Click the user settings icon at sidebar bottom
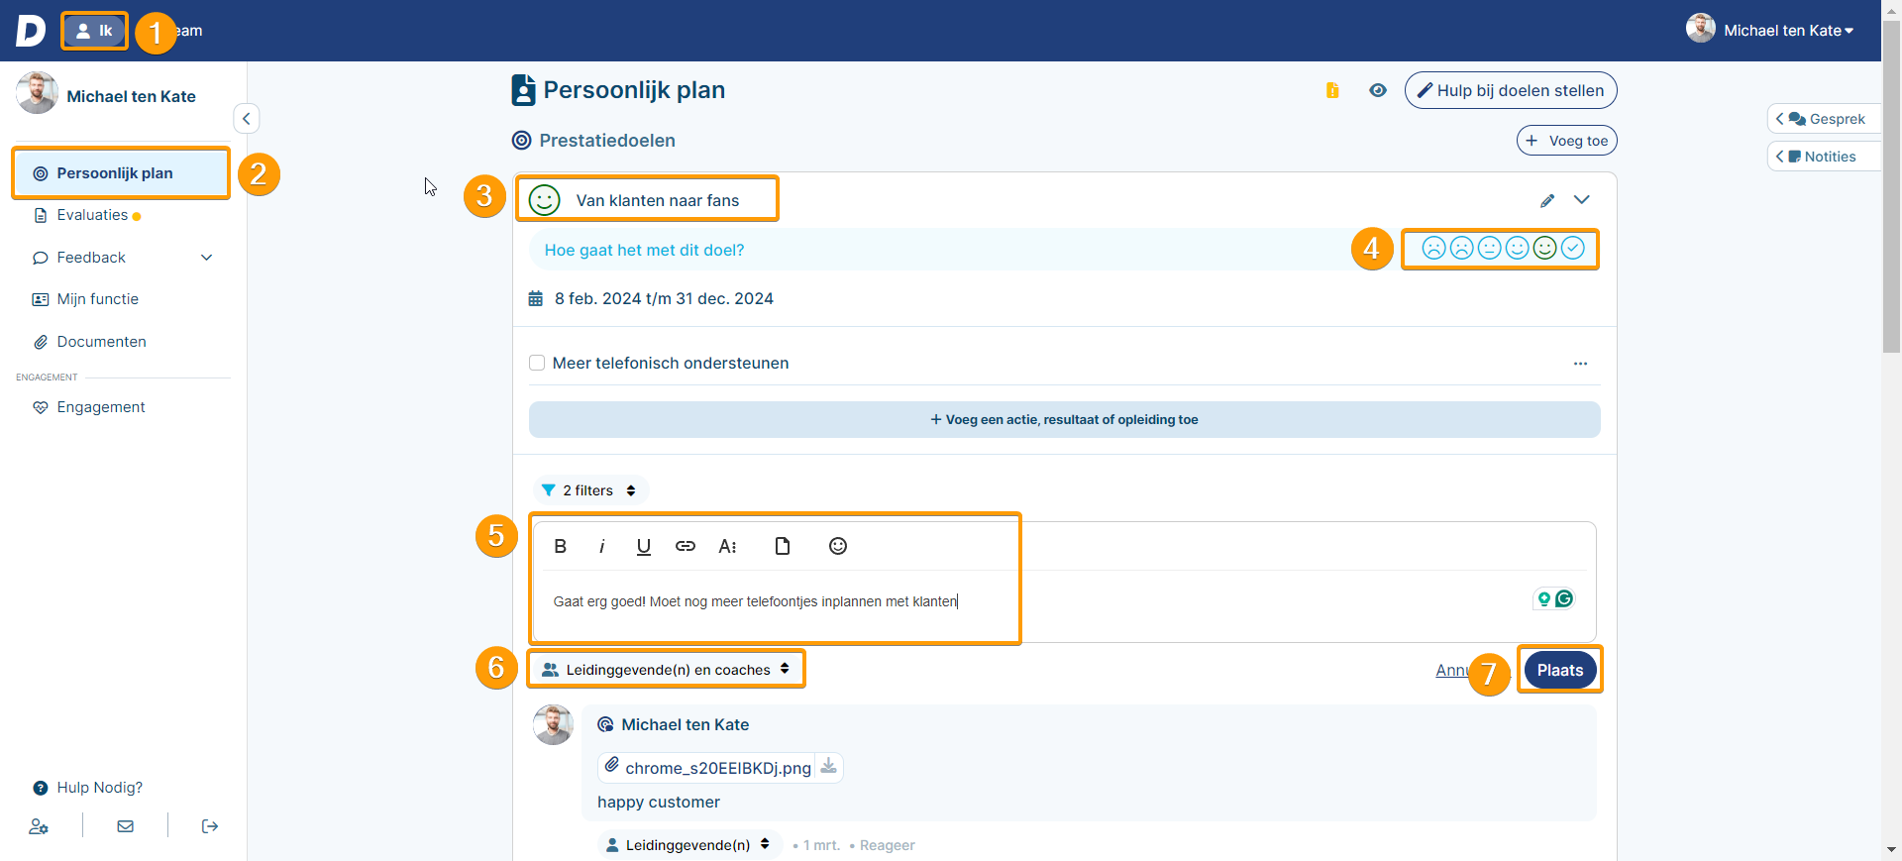Viewport: 1902px width, 861px height. coord(39,826)
